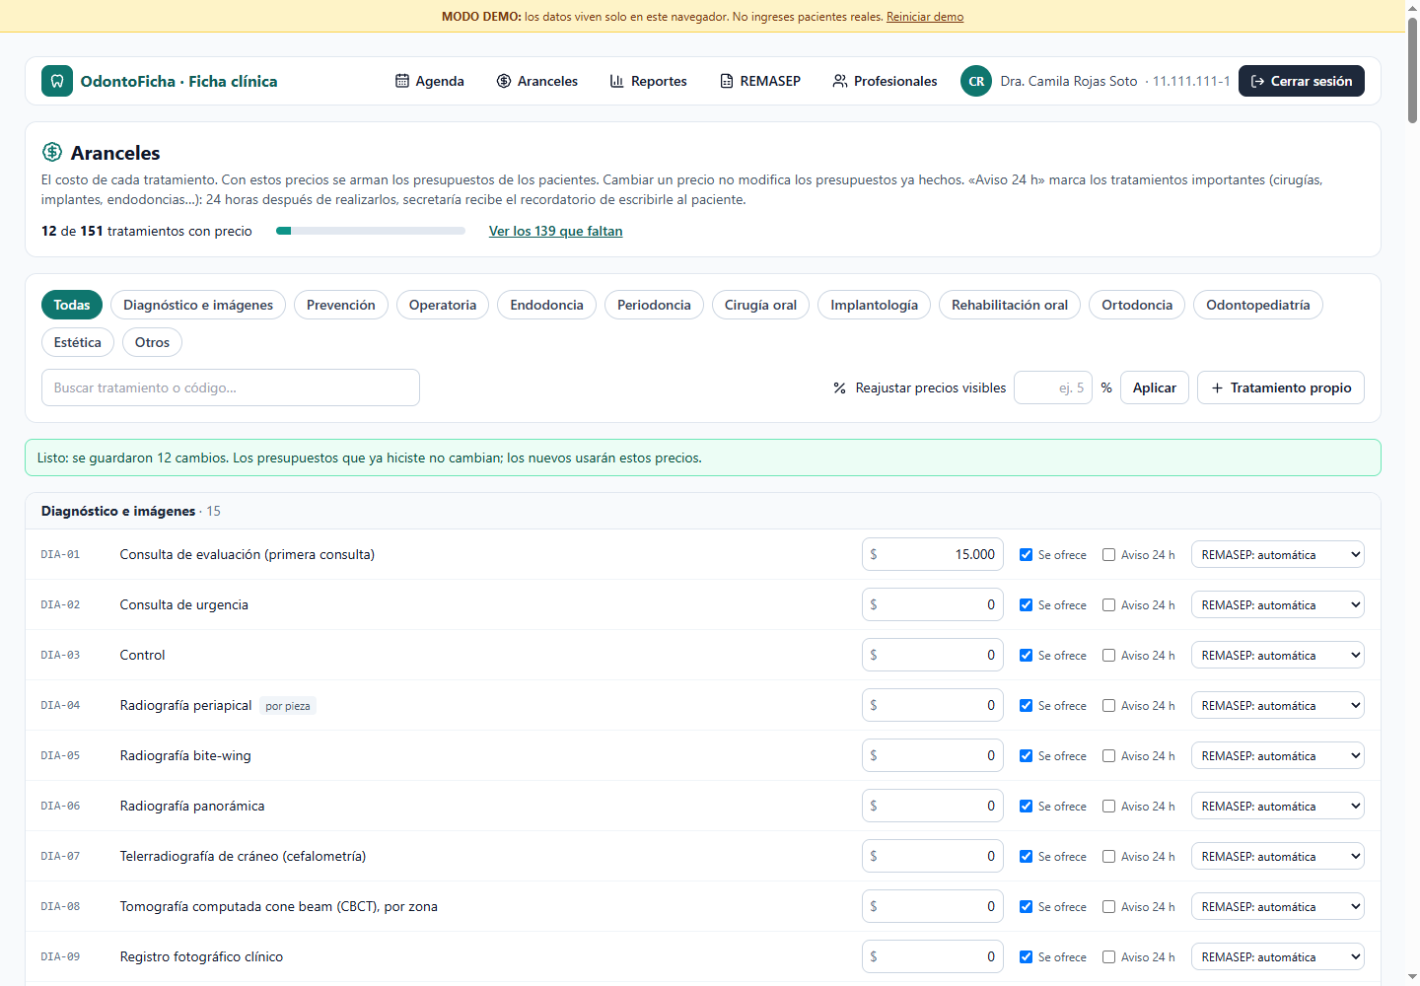Open REMASEP dropdown for Consulta de evaluación
This screenshot has width=1420, height=986.
coord(1278,554)
